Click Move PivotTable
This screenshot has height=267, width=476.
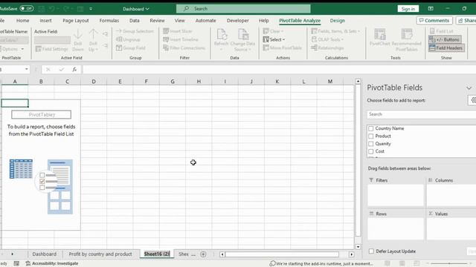283,47
